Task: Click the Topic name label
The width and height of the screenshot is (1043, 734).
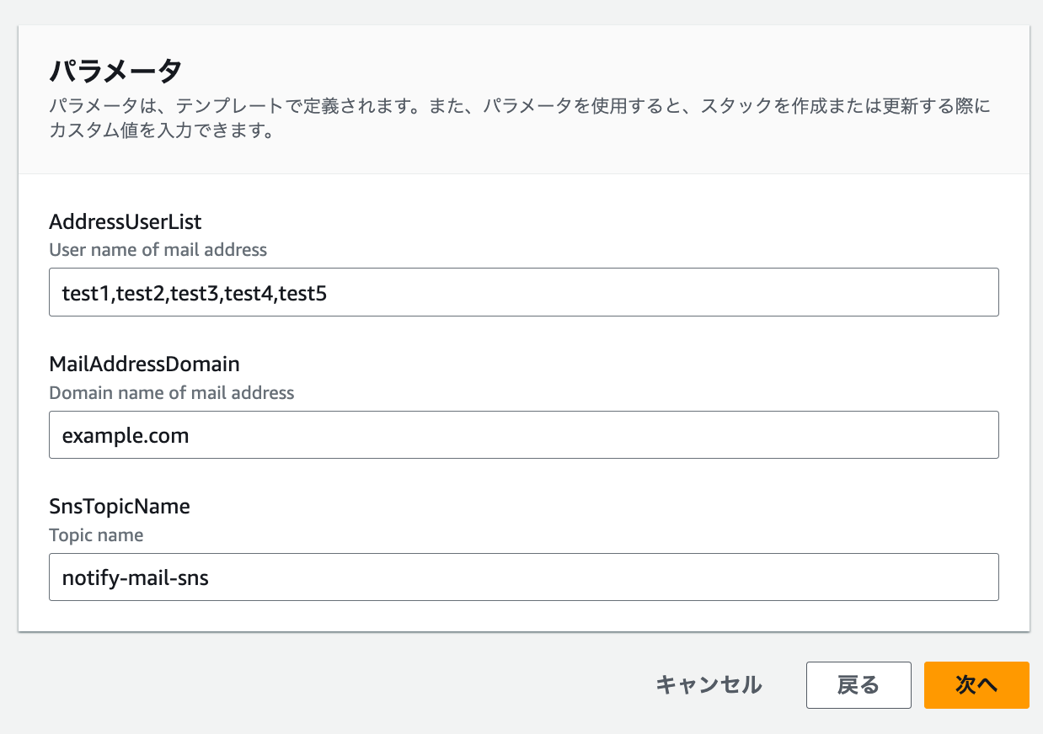Action: click(x=96, y=535)
